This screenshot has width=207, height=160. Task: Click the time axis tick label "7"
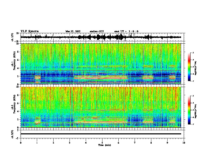135,143
